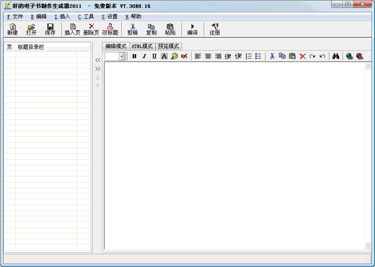Click 复制 copy icon in main toolbar
Viewport: 375px width, 267px height.
point(151,29)
